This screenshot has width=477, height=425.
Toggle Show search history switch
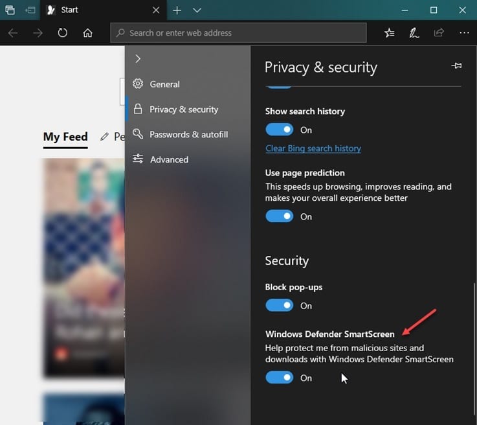(279, 130)
